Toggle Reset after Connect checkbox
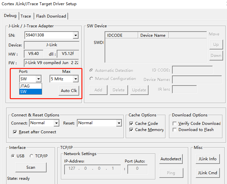This screenshot has height=184, width=227. tap(15, 132)
